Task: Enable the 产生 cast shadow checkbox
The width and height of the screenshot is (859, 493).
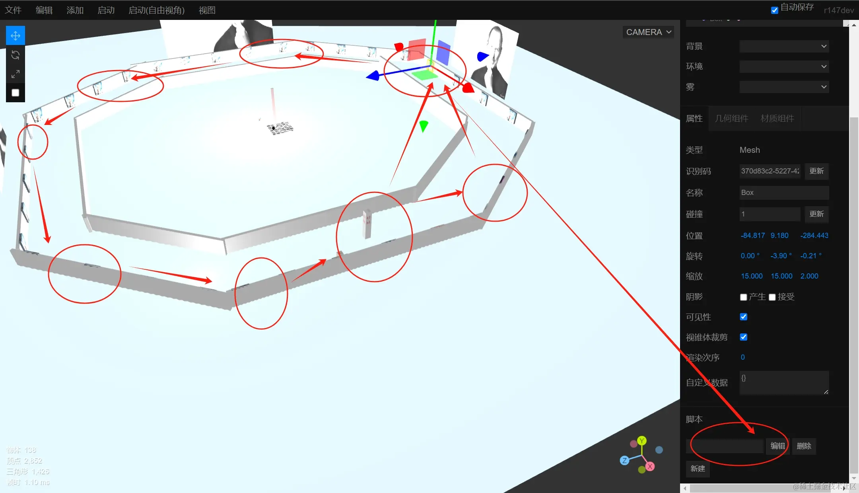Action: coord(743,297)
